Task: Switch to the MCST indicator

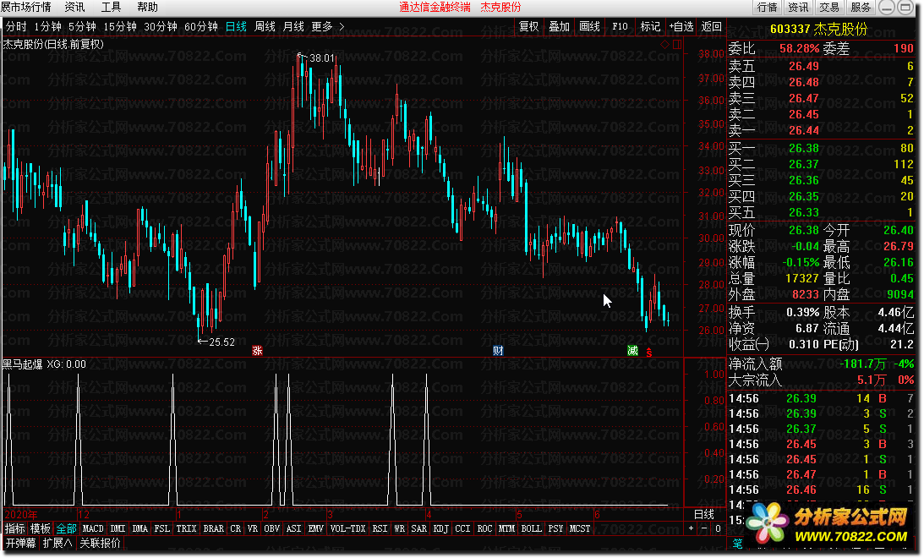Action: click(580, 528)
